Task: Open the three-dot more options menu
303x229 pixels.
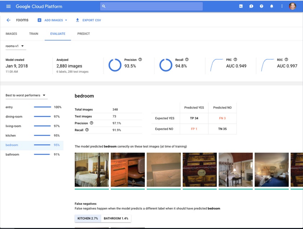Action: pos(282,6)
